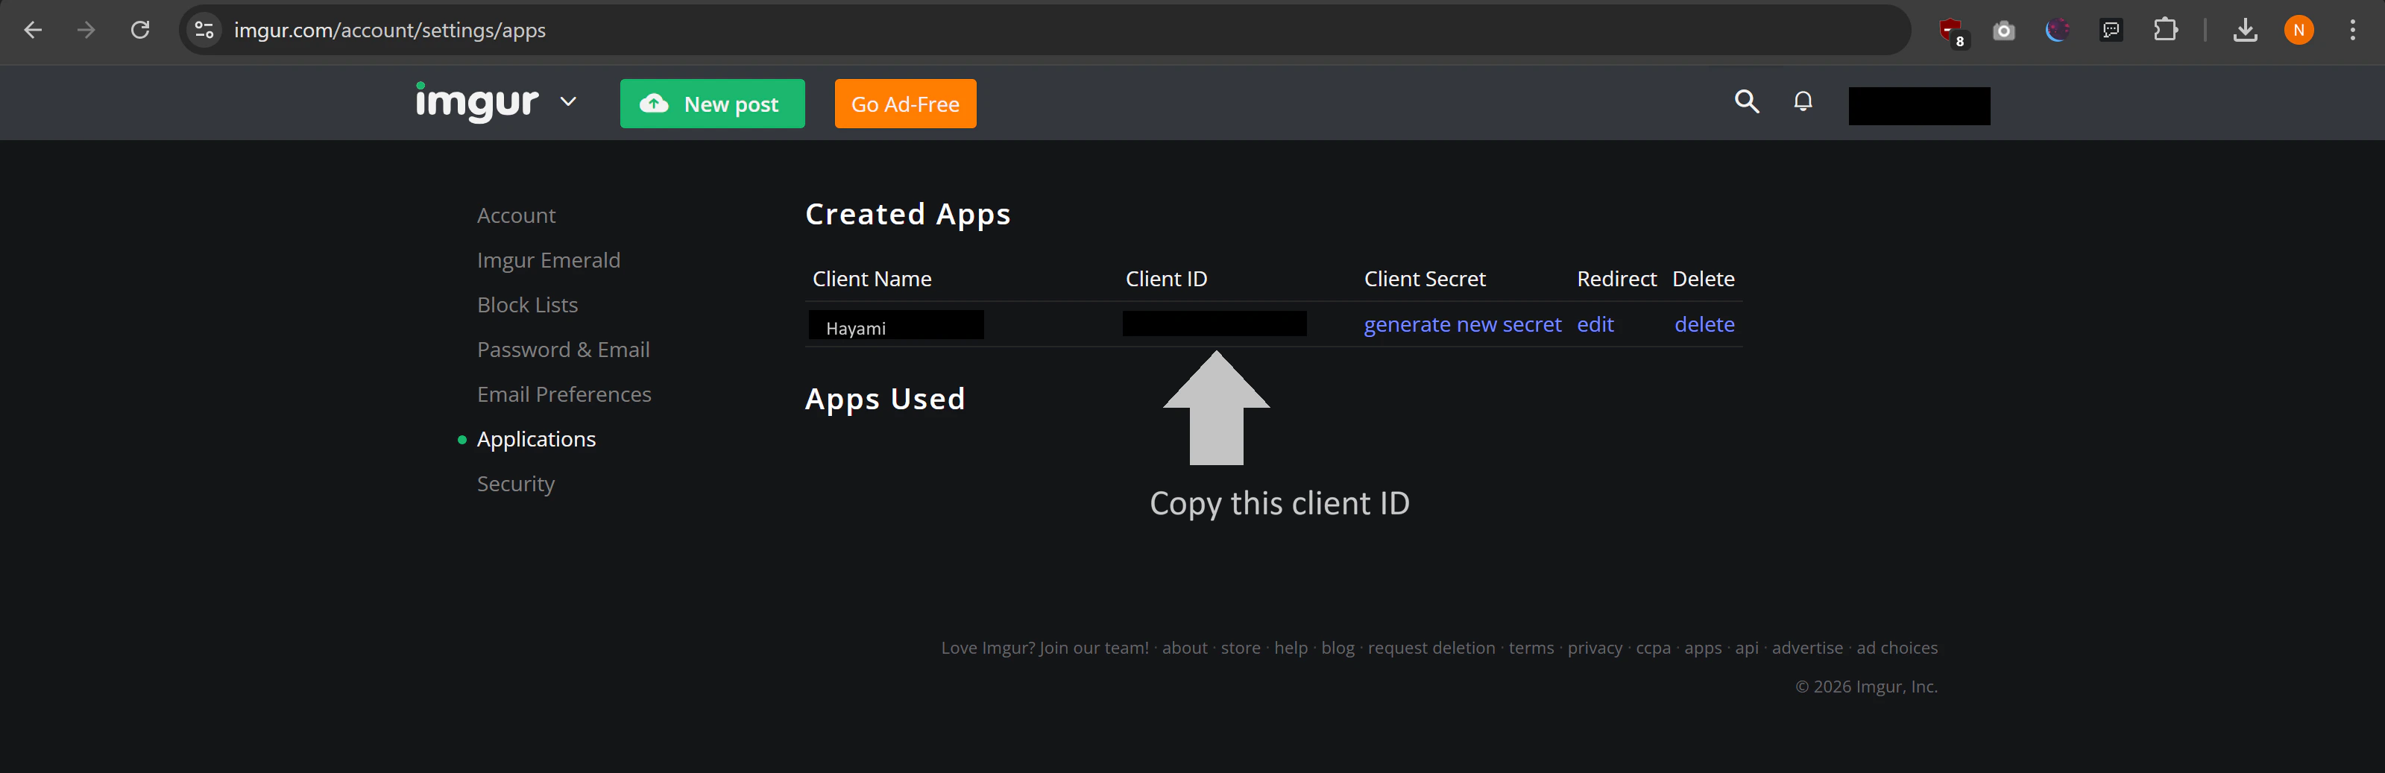The image size is (2385, 773).
Task: Open Security settings
Action: click(x=516, y=485)
